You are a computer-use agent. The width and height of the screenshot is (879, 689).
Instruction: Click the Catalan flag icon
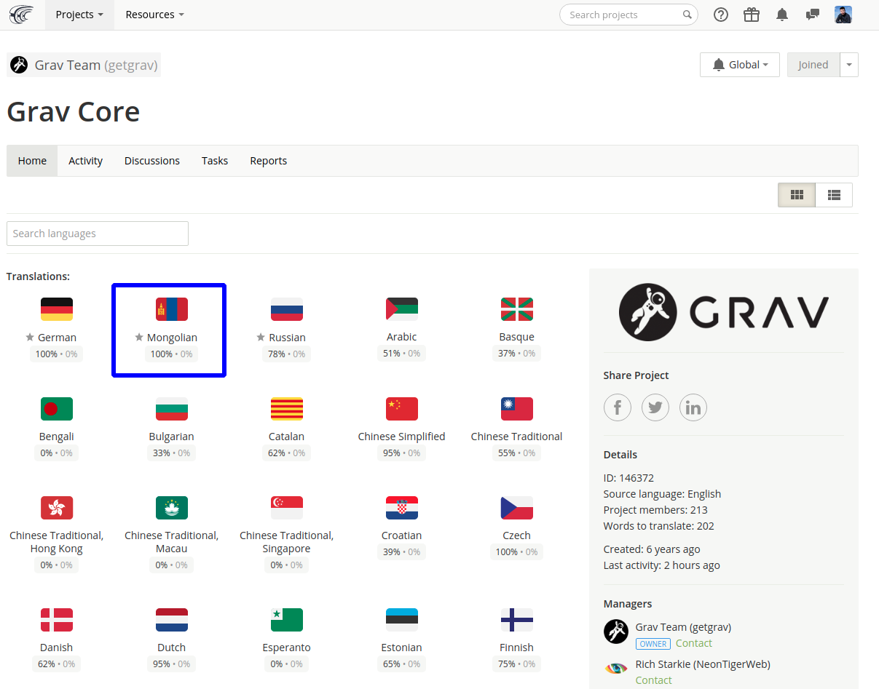pyautogui.click(x=287, y=409)
